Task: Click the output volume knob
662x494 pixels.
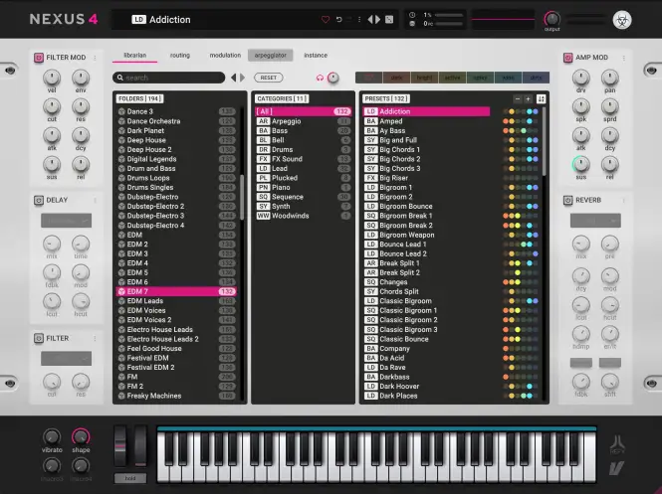Action: tap(552, 19)
